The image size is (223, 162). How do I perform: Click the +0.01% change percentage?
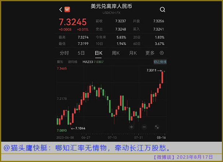coord(83,30)
